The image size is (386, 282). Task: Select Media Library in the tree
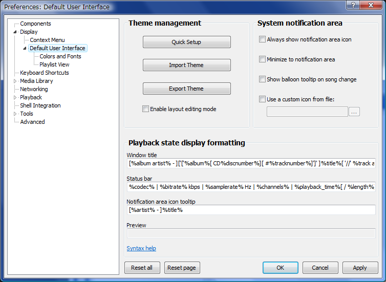pyautogui.click(x=36, y=81)
